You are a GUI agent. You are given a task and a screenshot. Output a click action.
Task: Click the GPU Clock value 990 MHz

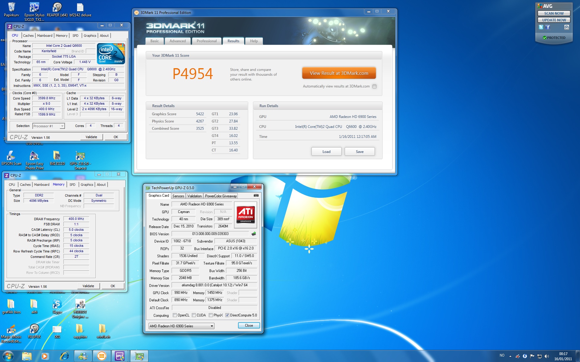(181, 293)
